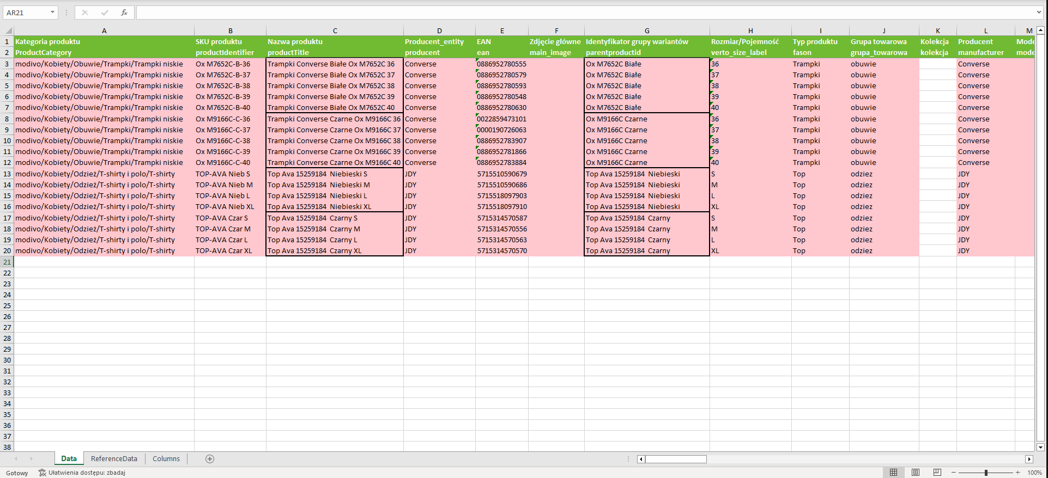
Task: Click the Enter checkmark icon in formula bar
Action: pyautogui.click(x=105, y=13)
